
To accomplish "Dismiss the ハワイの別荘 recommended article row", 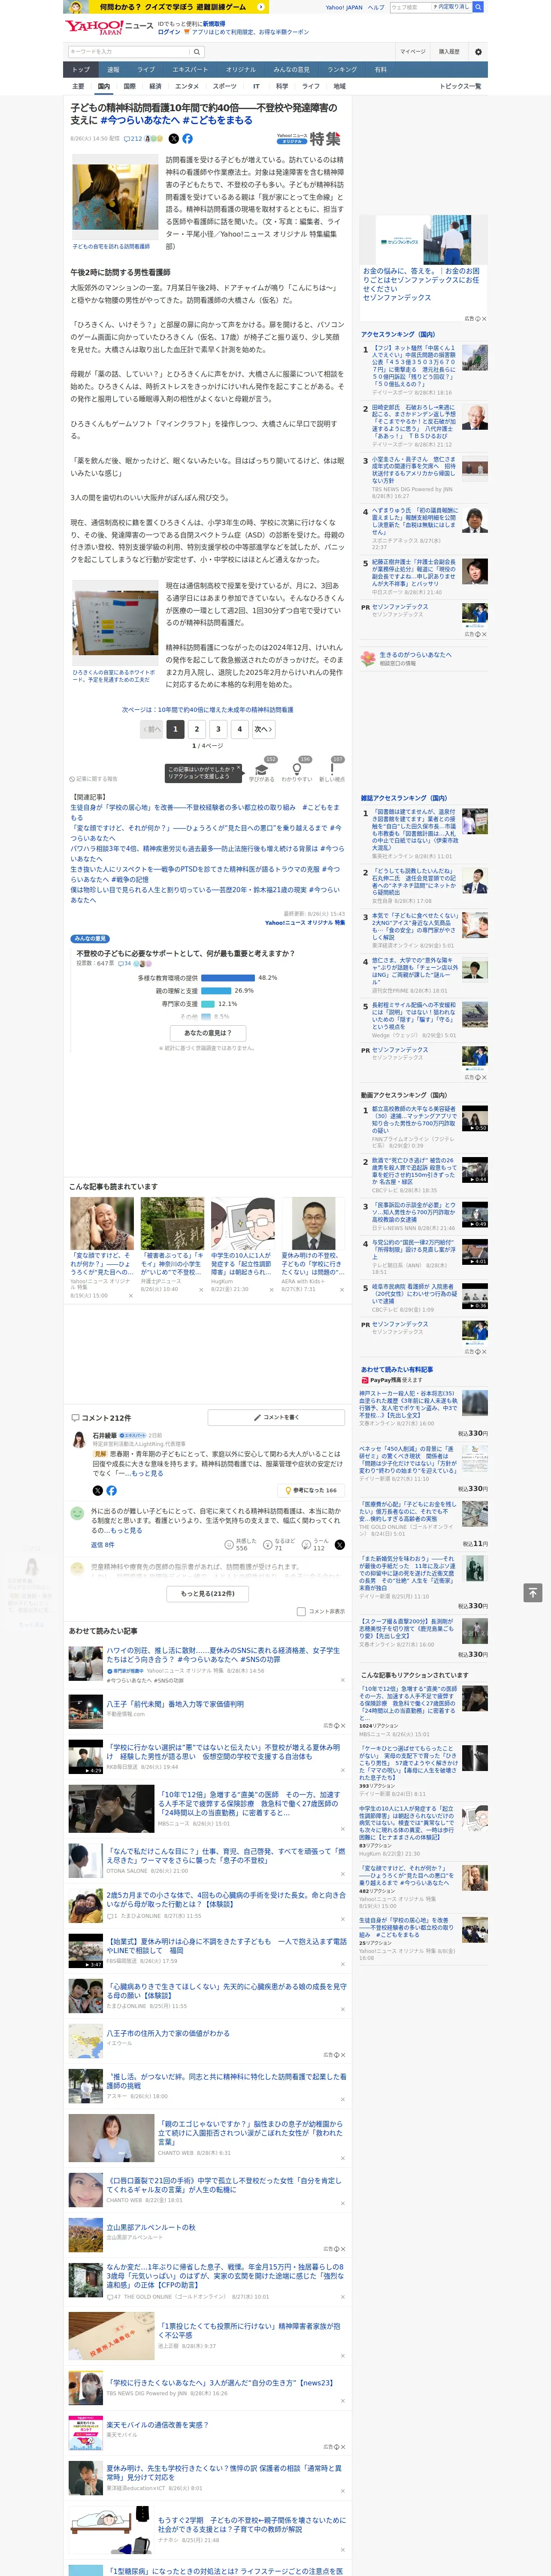I will (x=343, y=1679).
